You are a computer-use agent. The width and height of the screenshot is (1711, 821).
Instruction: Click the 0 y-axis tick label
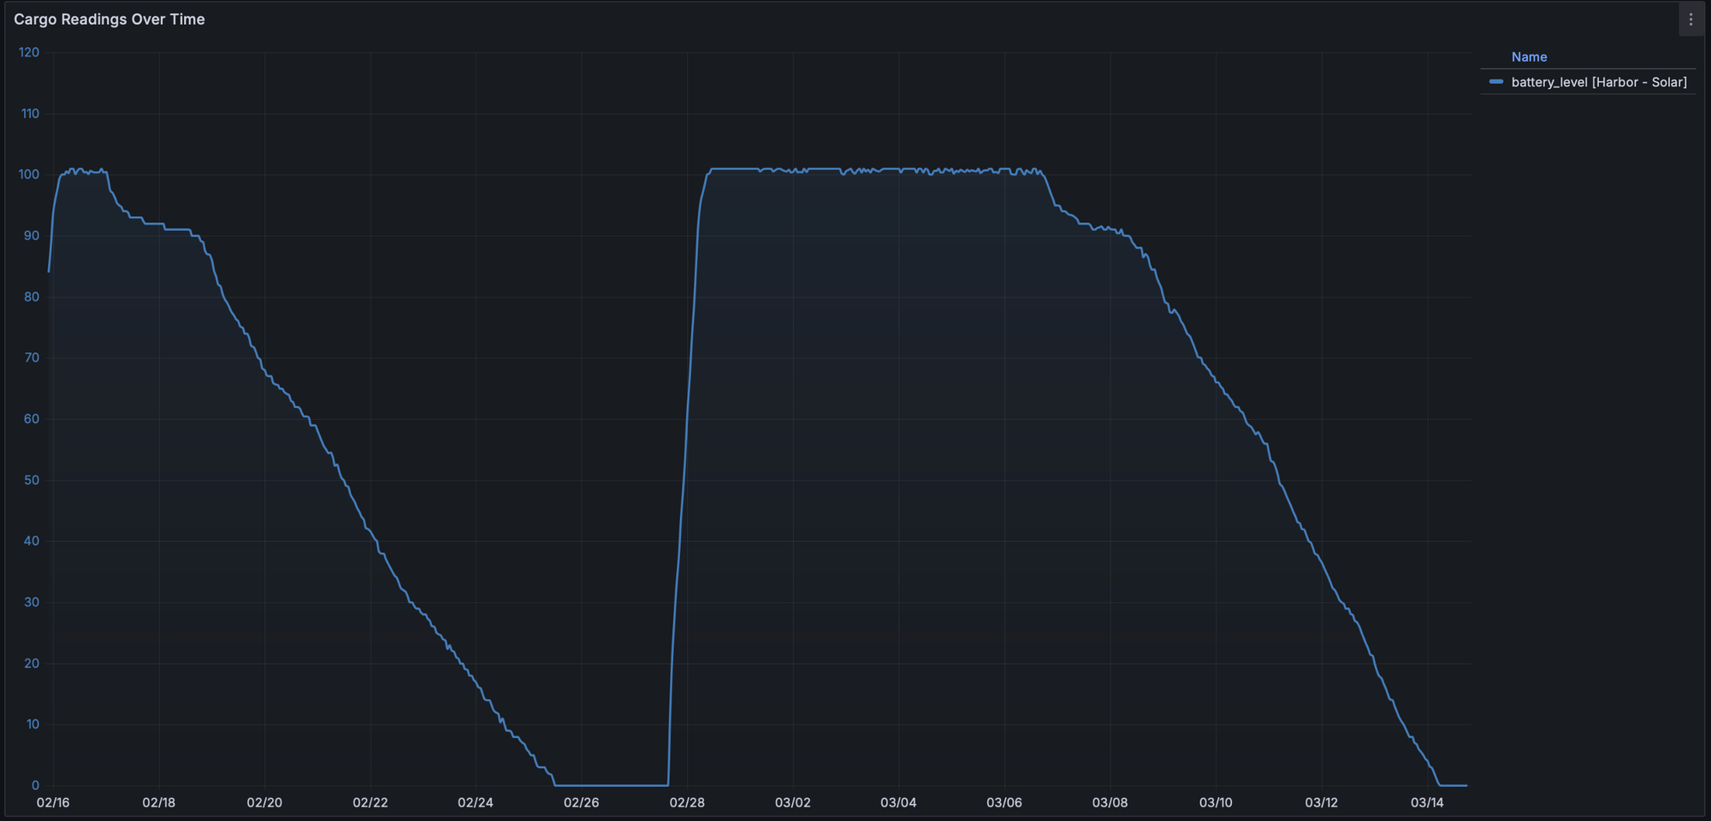(35, 785)
